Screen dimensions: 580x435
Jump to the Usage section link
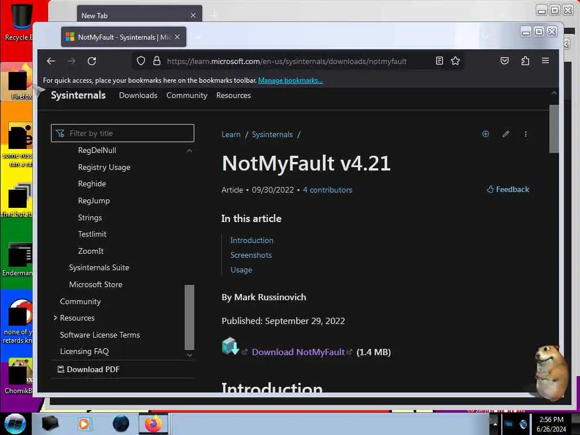(x=241, y=270)
